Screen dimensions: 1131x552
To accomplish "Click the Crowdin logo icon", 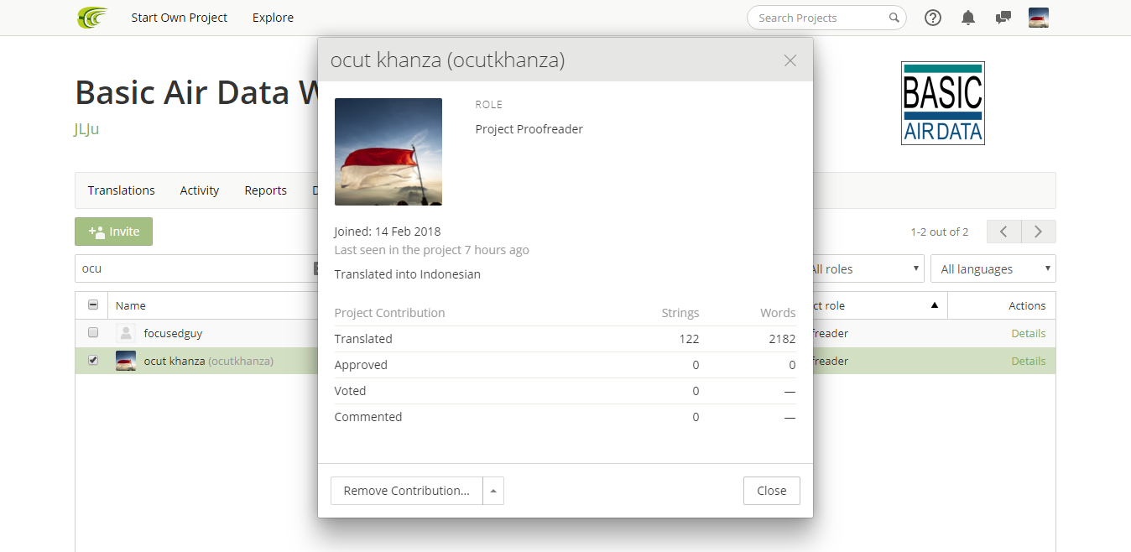I will tap(92, 18).
